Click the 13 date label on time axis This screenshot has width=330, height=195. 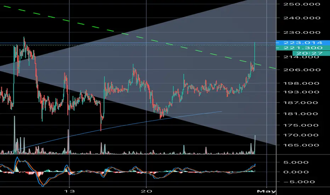tap(69, 191)
